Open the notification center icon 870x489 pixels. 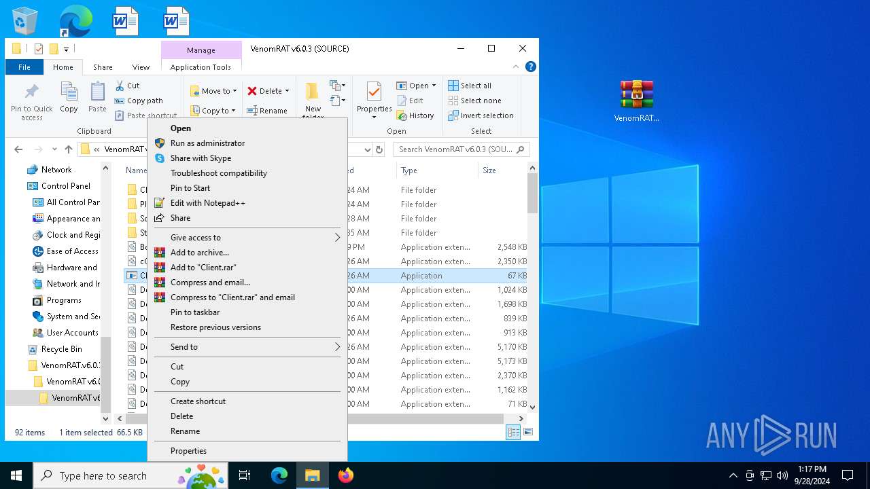(848, 475)
